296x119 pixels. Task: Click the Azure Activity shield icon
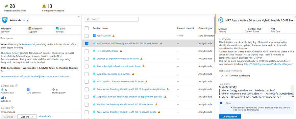tap(5, 20)
